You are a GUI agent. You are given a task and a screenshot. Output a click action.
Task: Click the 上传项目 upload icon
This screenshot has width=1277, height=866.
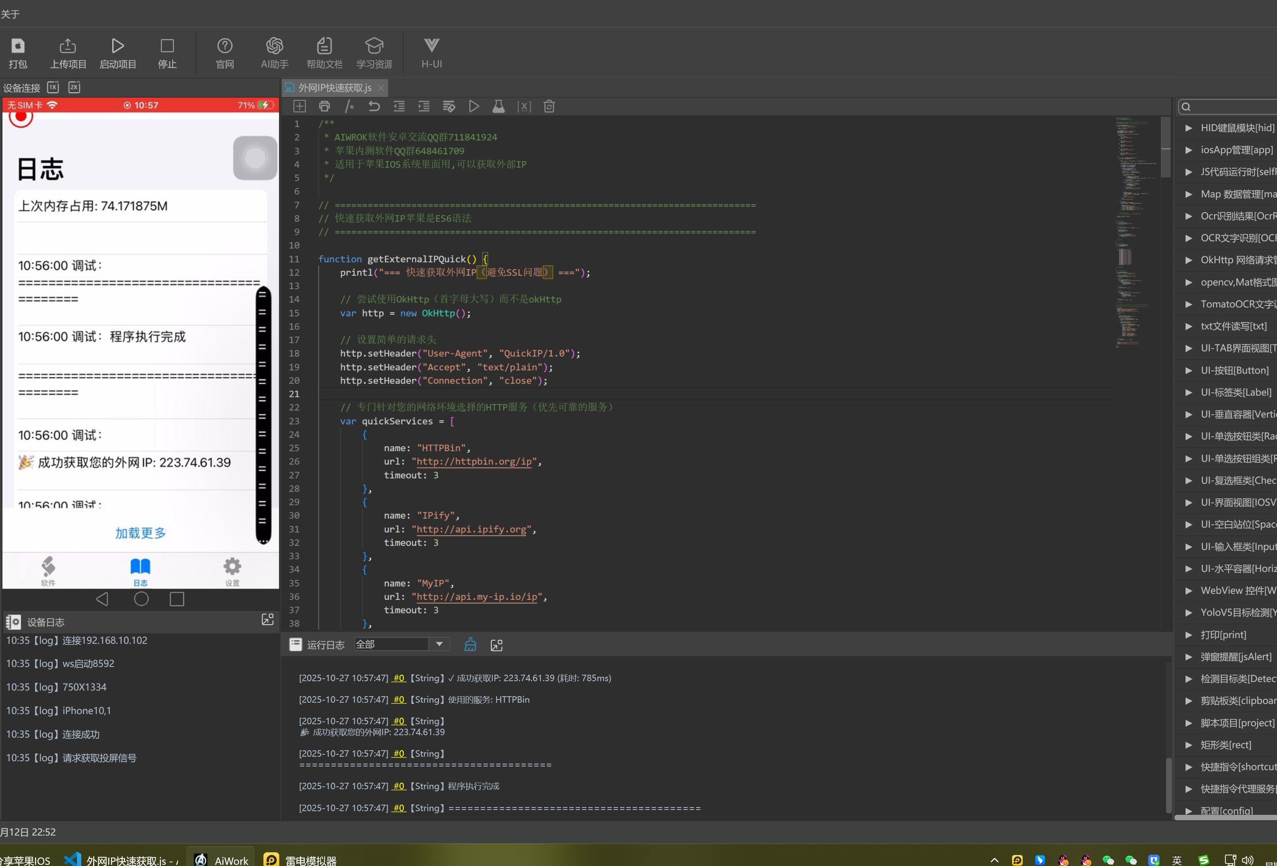click(x=67, y=46)
